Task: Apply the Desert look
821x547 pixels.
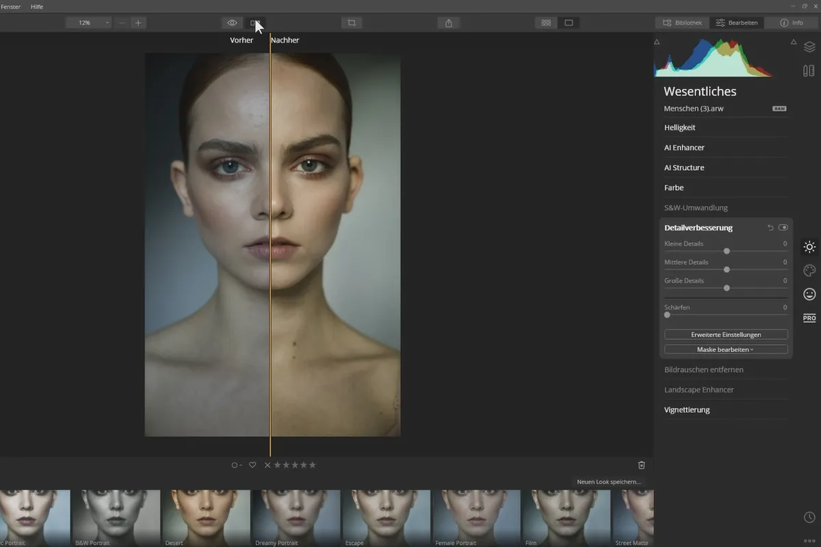Action: pos(206,518)
